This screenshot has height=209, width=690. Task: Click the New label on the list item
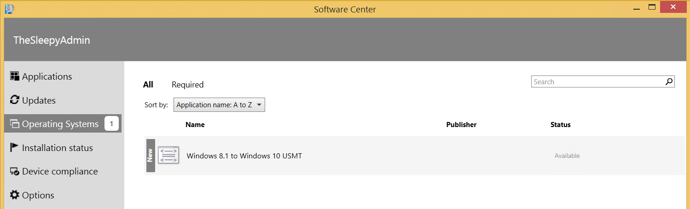pos(150,156)
